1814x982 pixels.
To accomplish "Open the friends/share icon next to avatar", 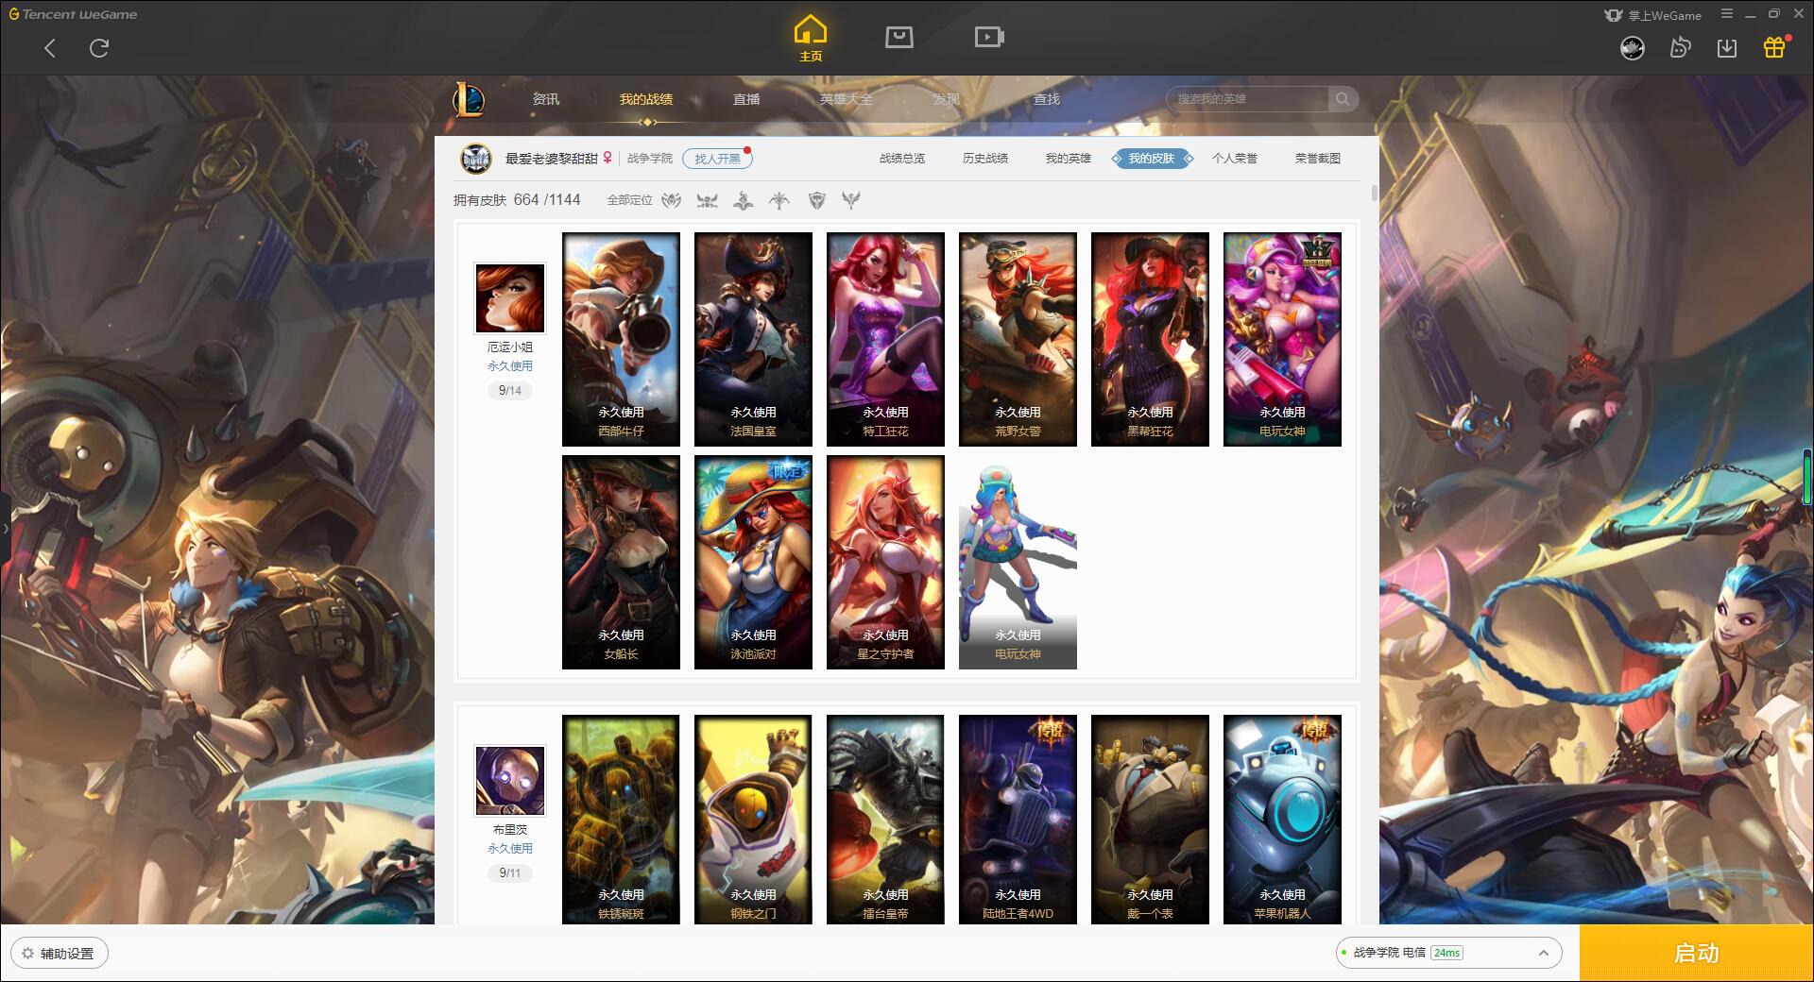I will pyautogui.click(x=1680, y=47).
